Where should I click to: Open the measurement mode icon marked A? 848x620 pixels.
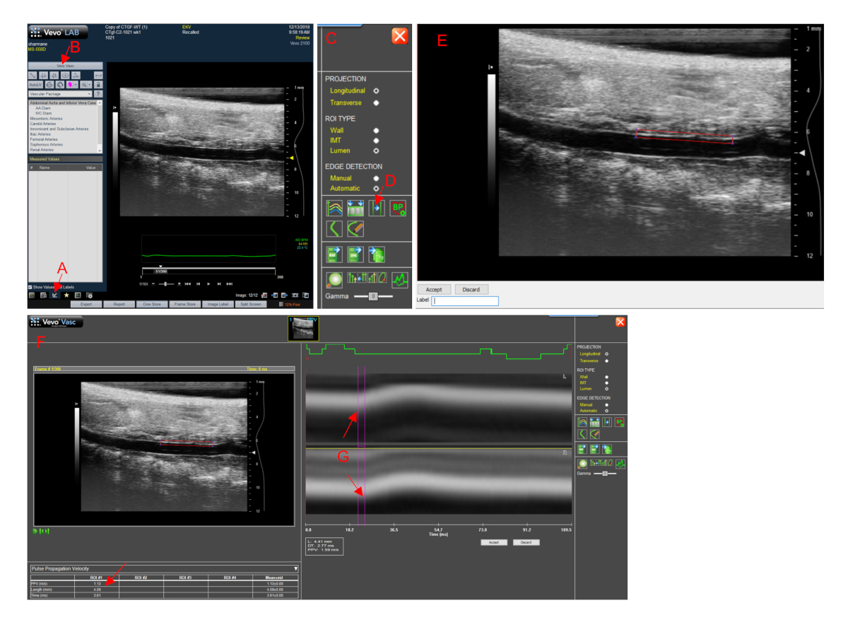54,296
